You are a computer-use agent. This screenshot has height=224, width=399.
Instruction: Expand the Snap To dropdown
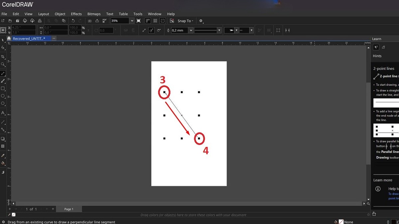click(186, 21)
